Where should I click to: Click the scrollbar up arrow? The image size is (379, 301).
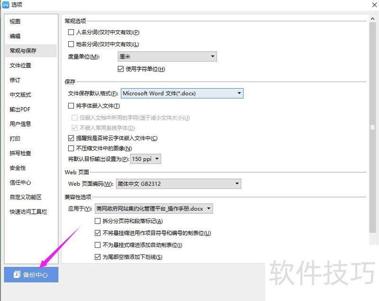point(372,18)
